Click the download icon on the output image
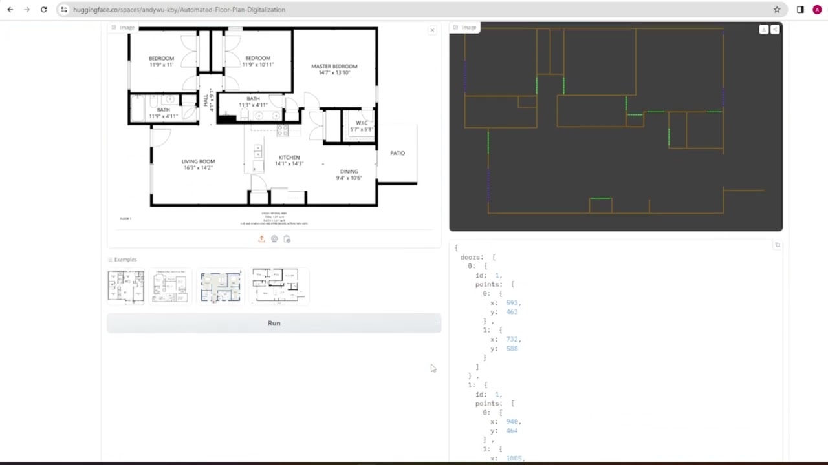Image resolution: width=828 pixels, height=465 pixels. click(763, 29)
